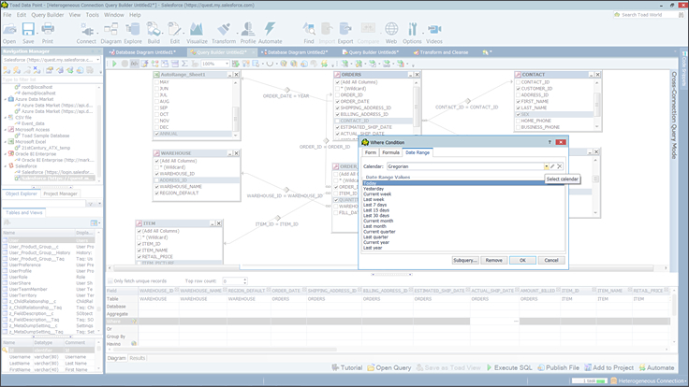The width and height of the screenshot is (689, 387).
Task: Click the Visualize toolbar icon
Action: tap(197, 33)
